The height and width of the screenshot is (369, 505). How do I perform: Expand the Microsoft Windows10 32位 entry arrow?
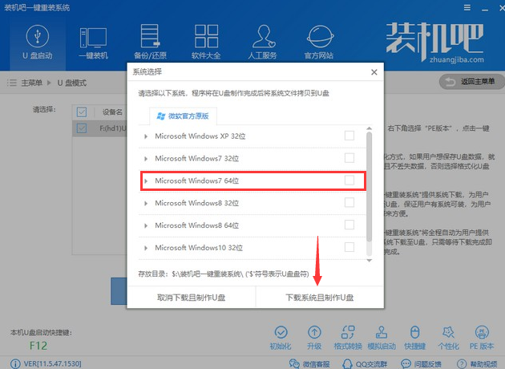point(146,248)
